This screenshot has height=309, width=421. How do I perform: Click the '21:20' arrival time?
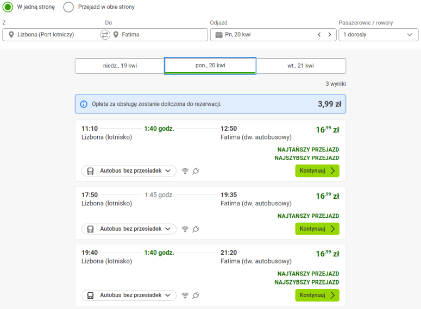click(229, 253)
